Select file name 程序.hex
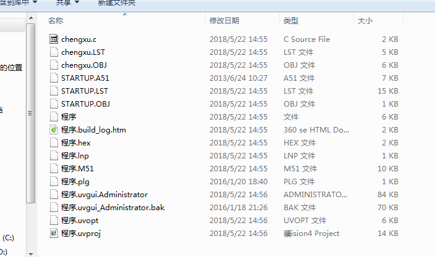This screenshot has width=435, height=257. tap(76, 143)
